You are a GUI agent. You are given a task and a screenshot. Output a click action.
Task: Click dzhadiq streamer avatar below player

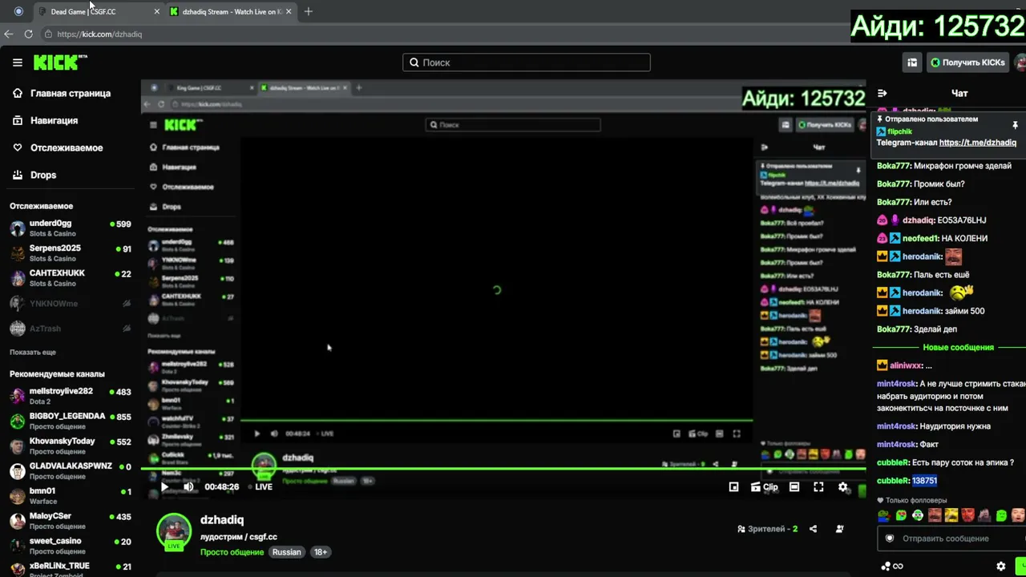174,532
